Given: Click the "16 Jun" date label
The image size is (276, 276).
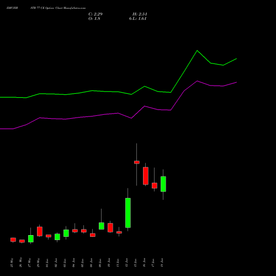Looking at the screenshot, I should coord(145,263).
